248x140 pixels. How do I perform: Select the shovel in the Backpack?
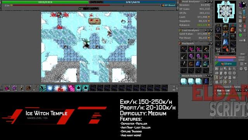click(x=184, y=56)
